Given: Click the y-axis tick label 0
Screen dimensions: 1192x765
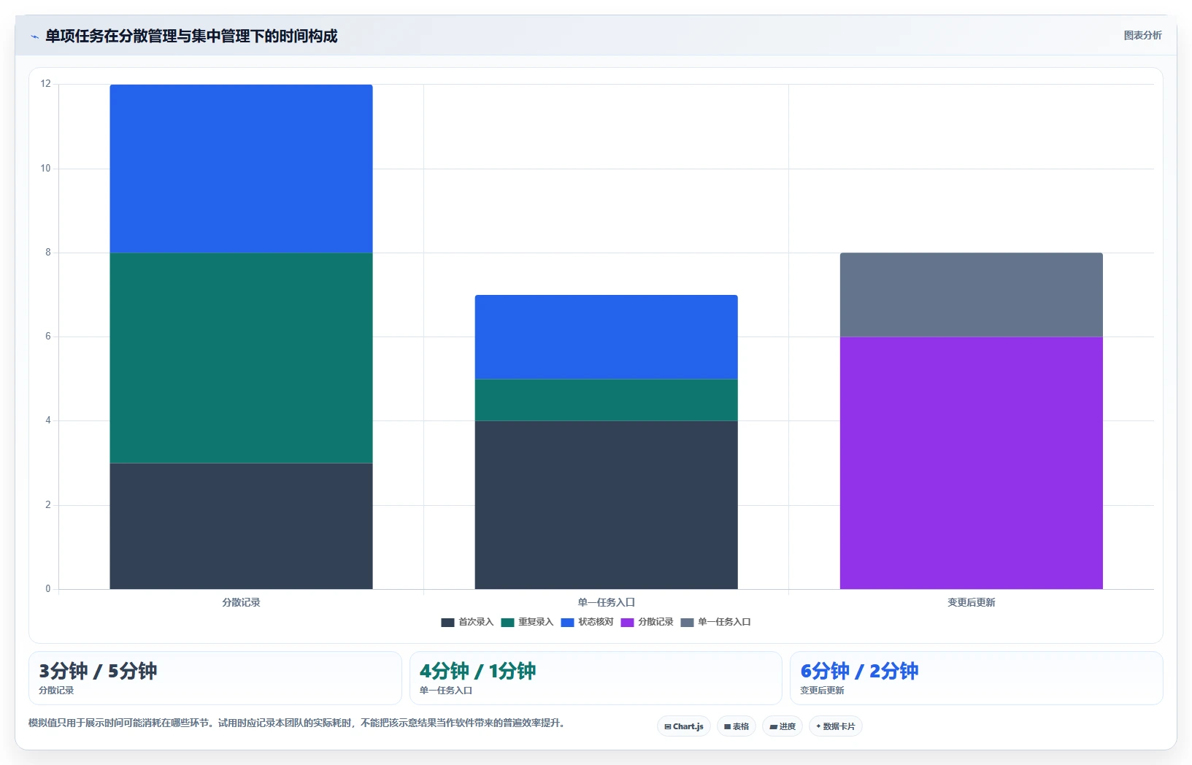Looking at the screenshot, I should tap(48, 589).
